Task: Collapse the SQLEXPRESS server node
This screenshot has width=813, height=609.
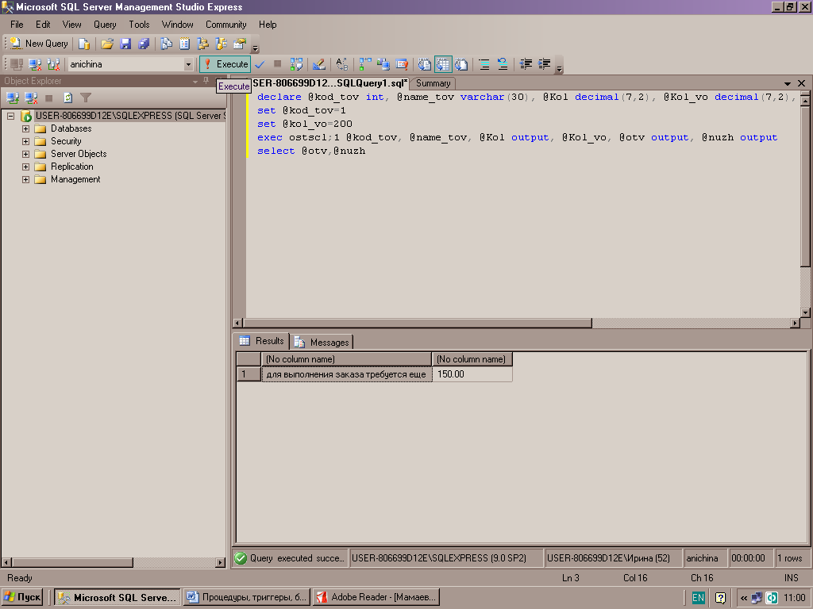Action: point(10,116)
